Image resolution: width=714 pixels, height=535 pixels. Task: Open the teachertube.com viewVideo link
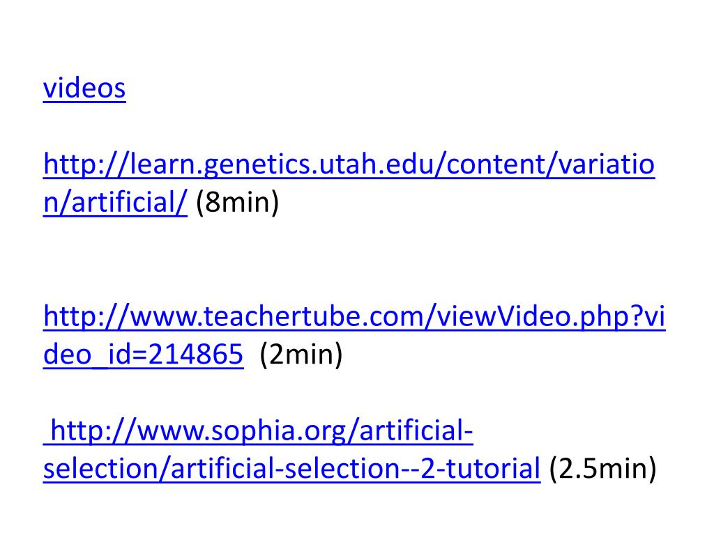tap(354, 316)
